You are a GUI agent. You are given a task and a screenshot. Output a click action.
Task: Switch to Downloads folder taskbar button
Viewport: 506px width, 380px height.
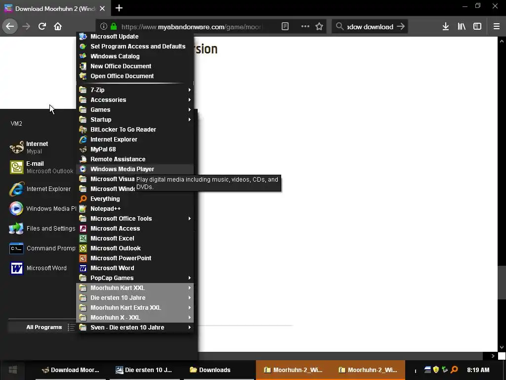click(x=219, y=370)
